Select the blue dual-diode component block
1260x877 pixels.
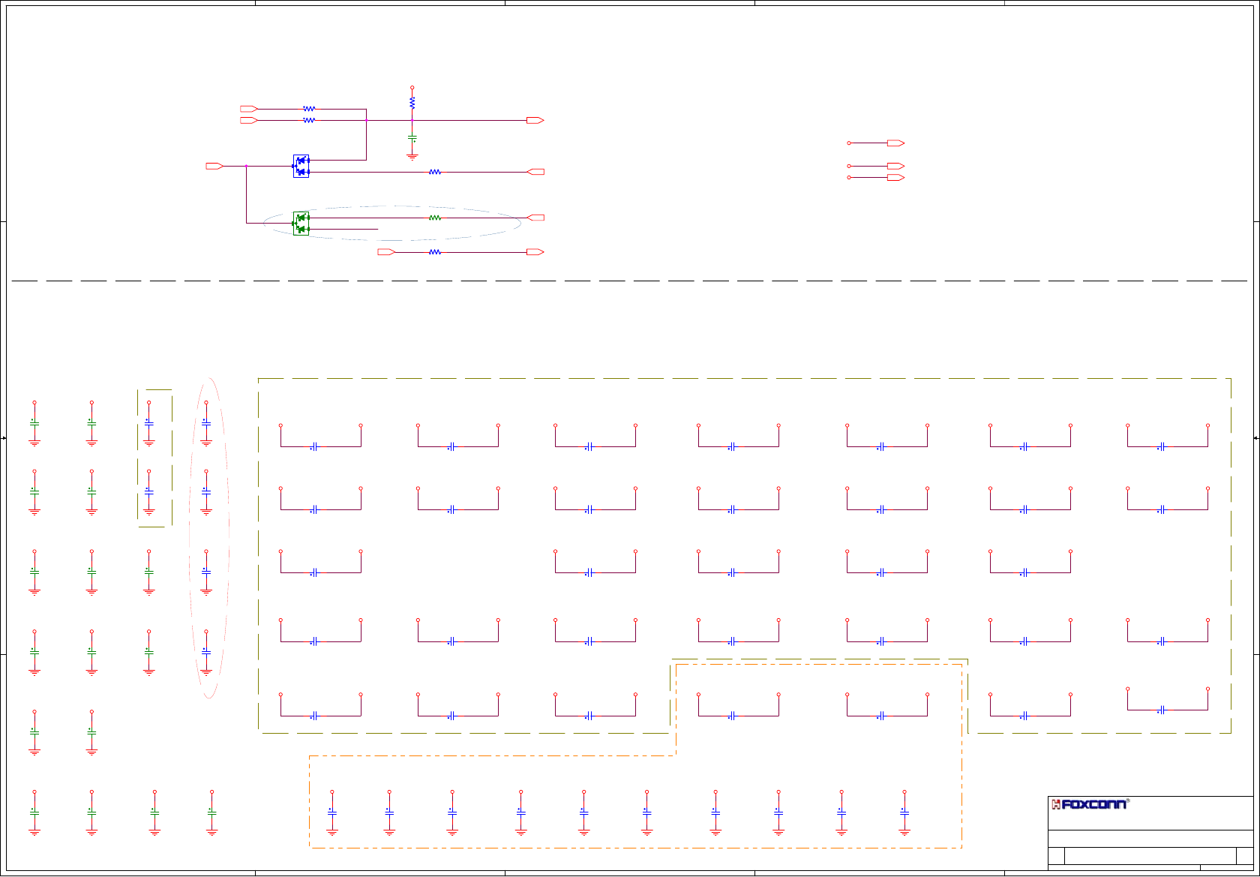(301, 166)
